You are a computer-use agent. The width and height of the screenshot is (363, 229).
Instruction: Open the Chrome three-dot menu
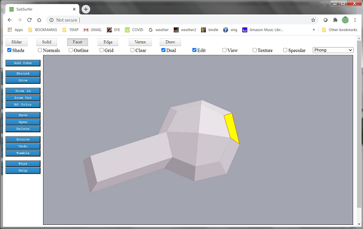(355, 20)
